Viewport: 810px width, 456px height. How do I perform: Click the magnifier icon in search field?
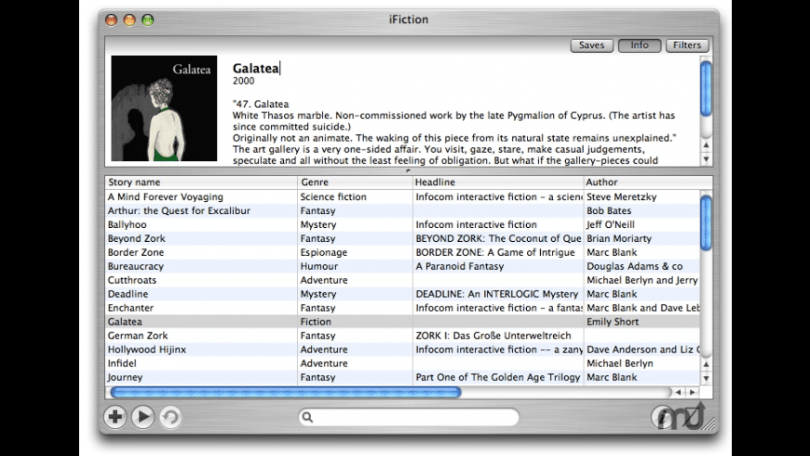pos(307,417)
